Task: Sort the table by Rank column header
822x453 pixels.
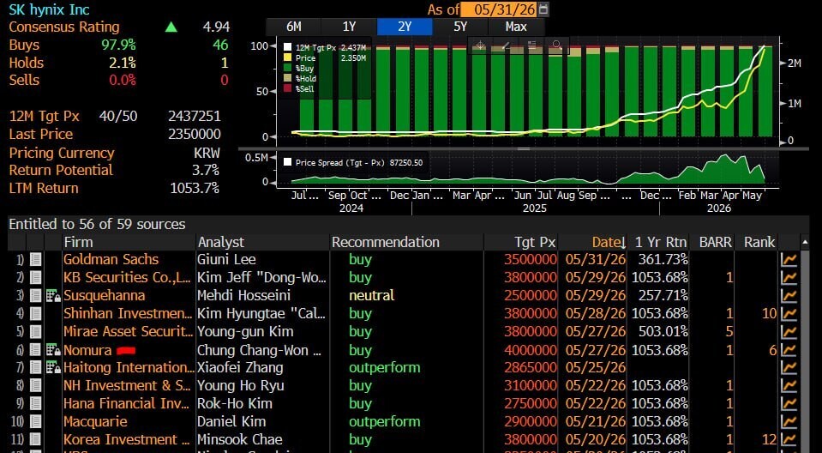Action: pos(759,242)
